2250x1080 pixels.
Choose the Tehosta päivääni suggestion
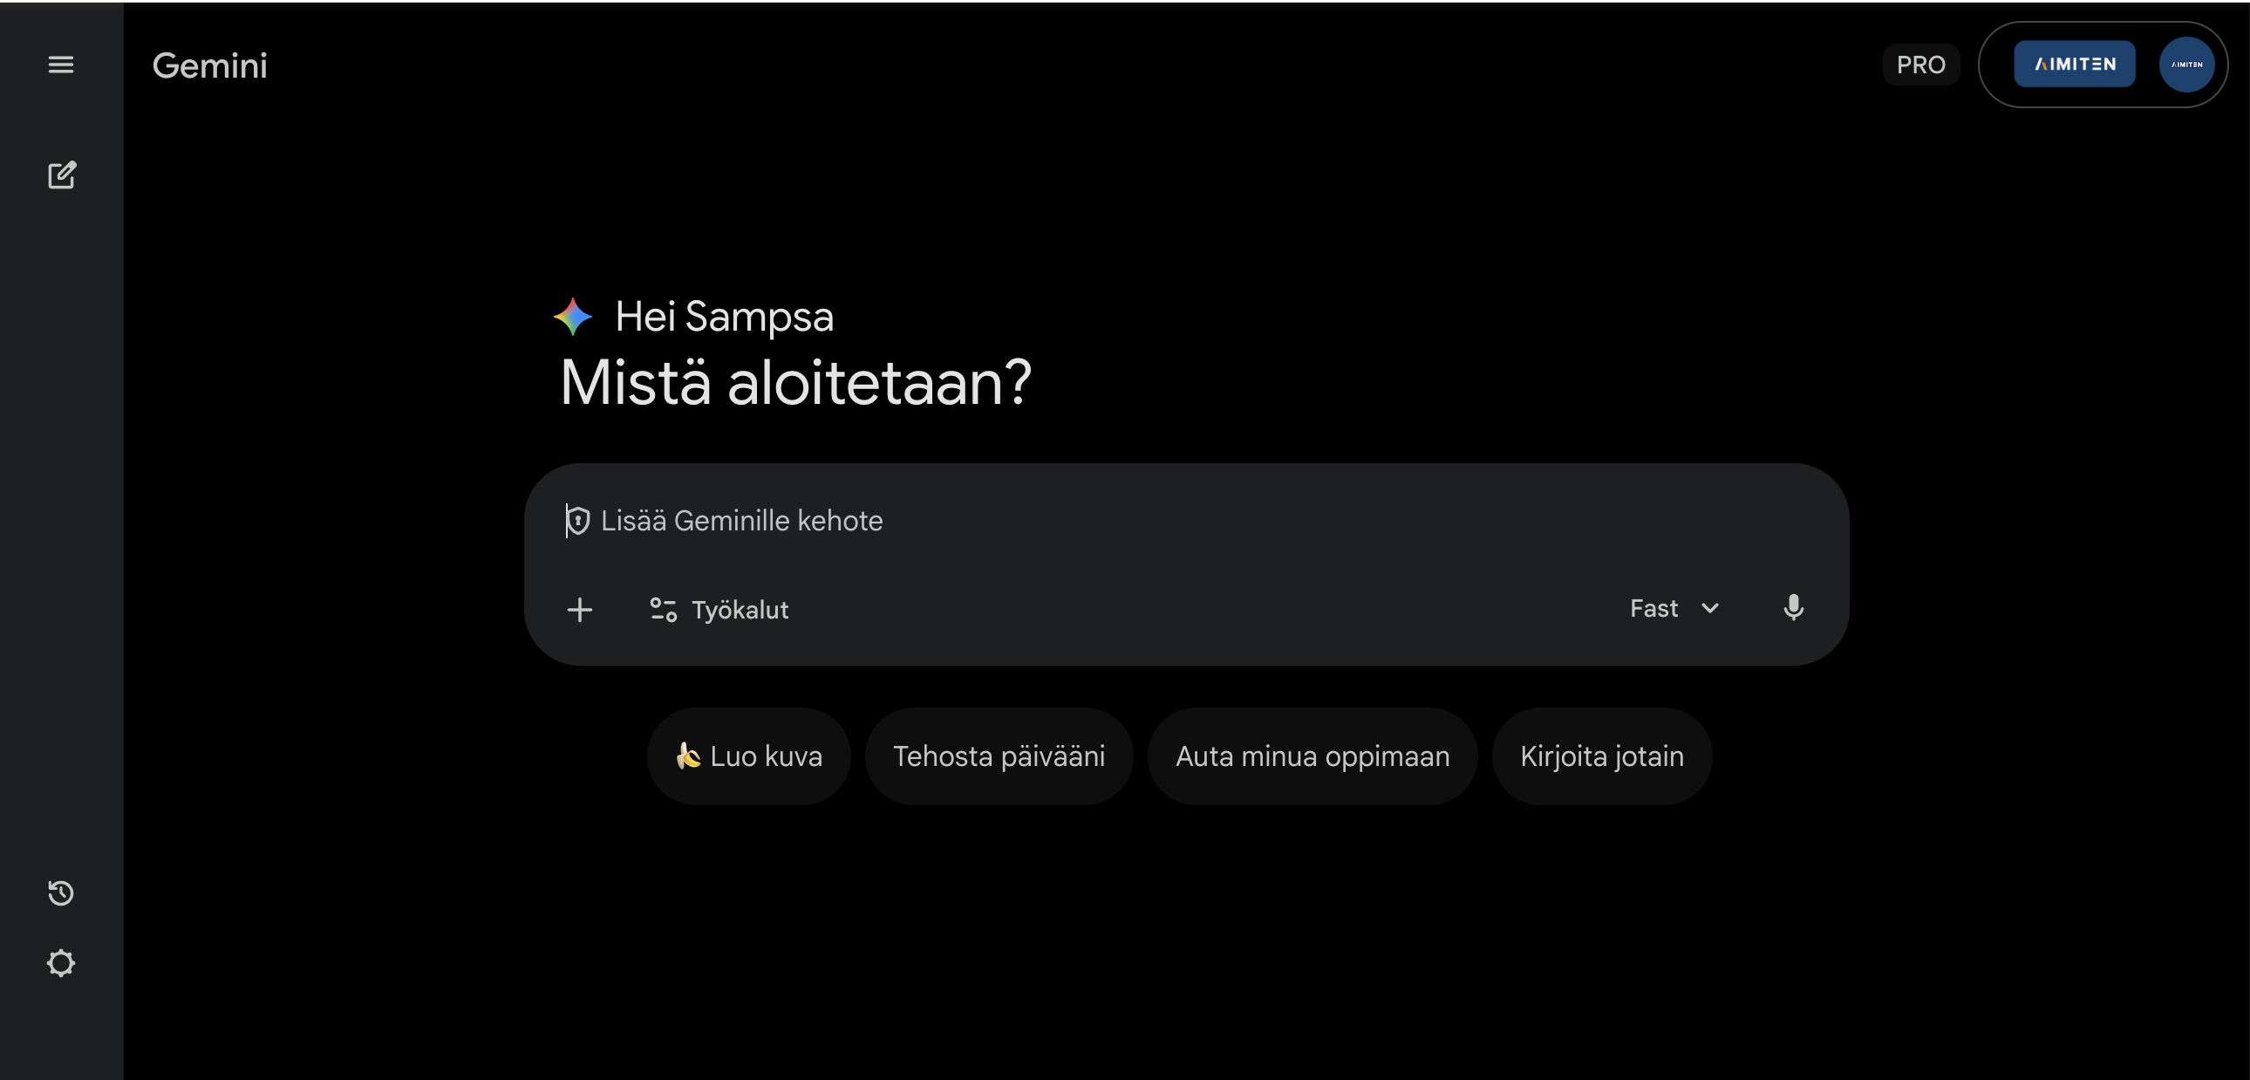999,755
